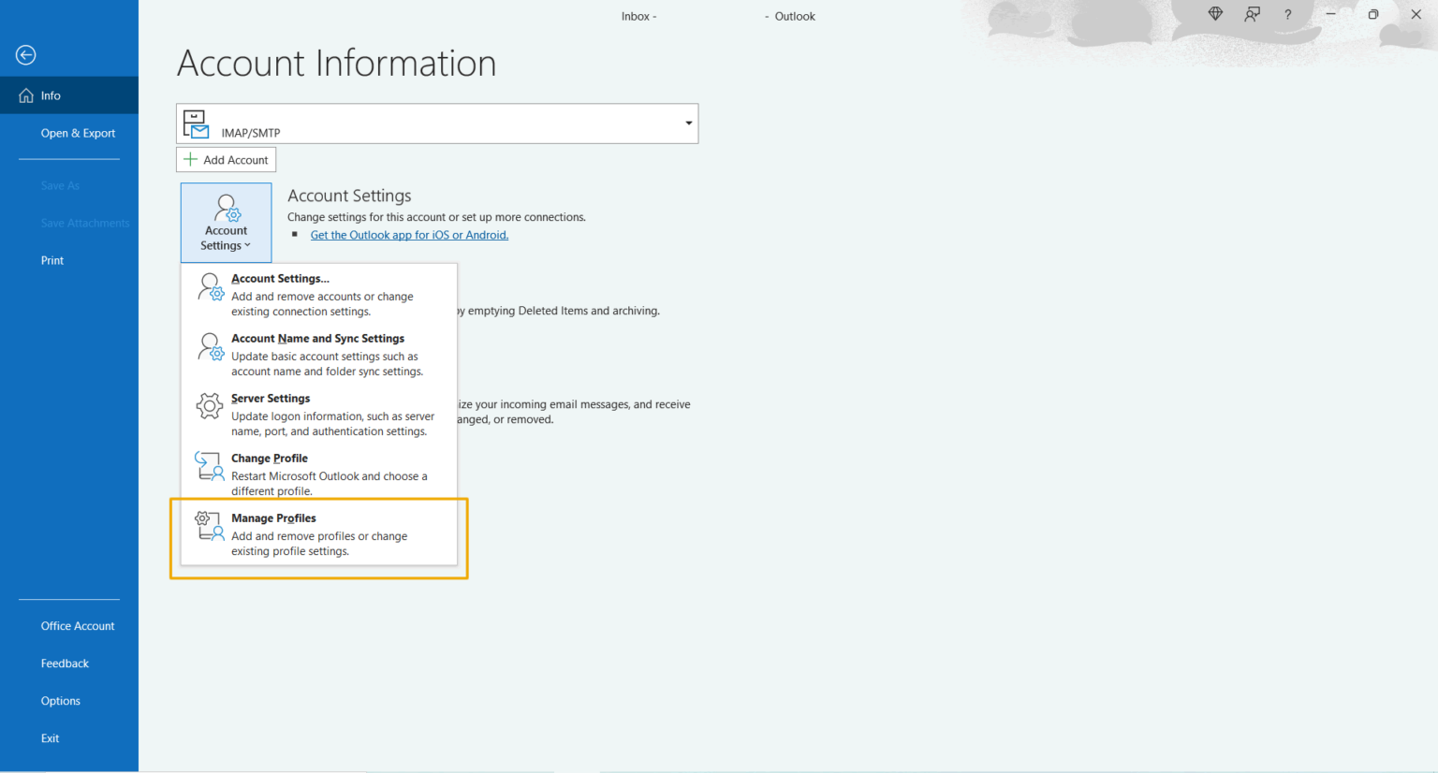
Task: Click the Help question mark icon
Action: (1287, 14)
